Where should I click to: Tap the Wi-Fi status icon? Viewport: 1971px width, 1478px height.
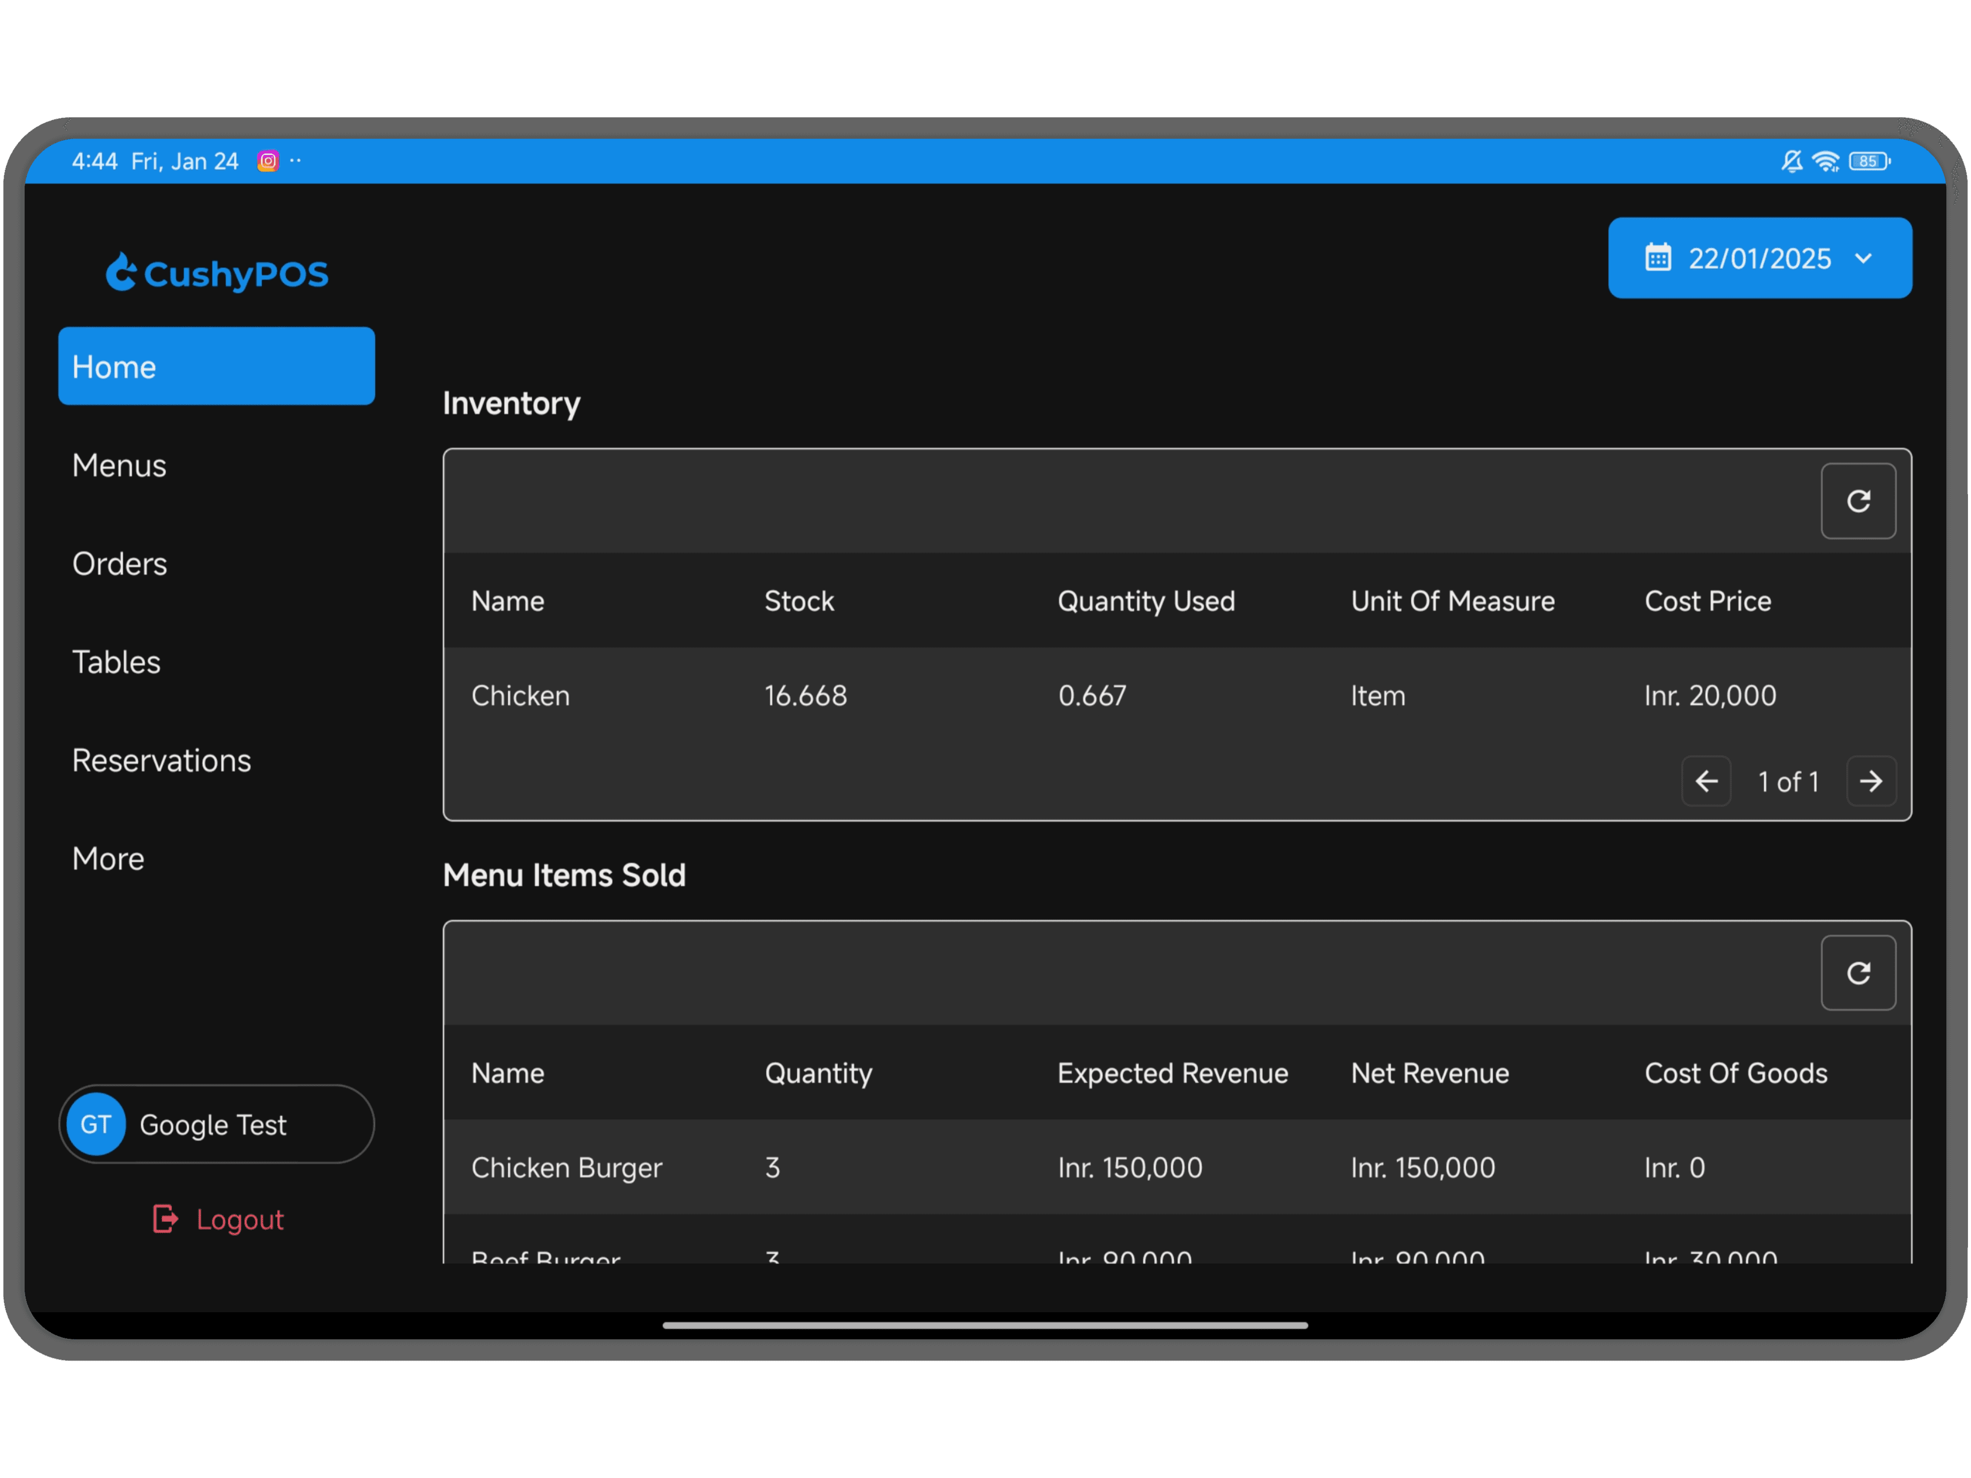pos(1826,161)
